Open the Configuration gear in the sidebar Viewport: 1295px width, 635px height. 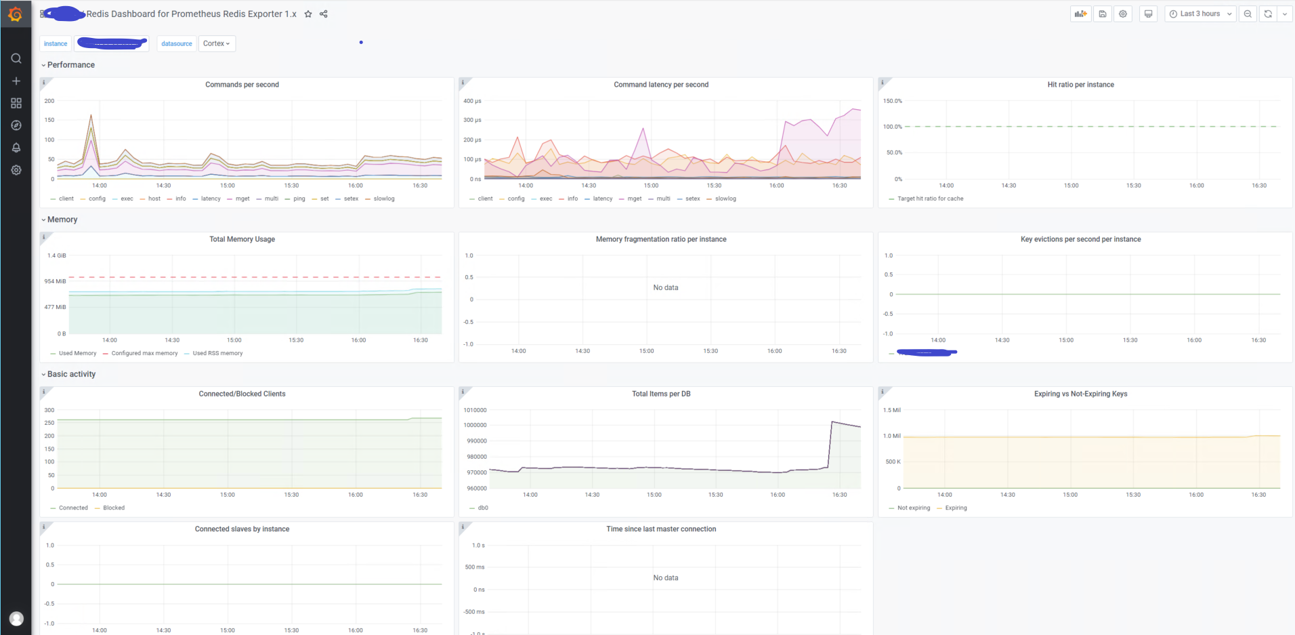click(16, 170)
